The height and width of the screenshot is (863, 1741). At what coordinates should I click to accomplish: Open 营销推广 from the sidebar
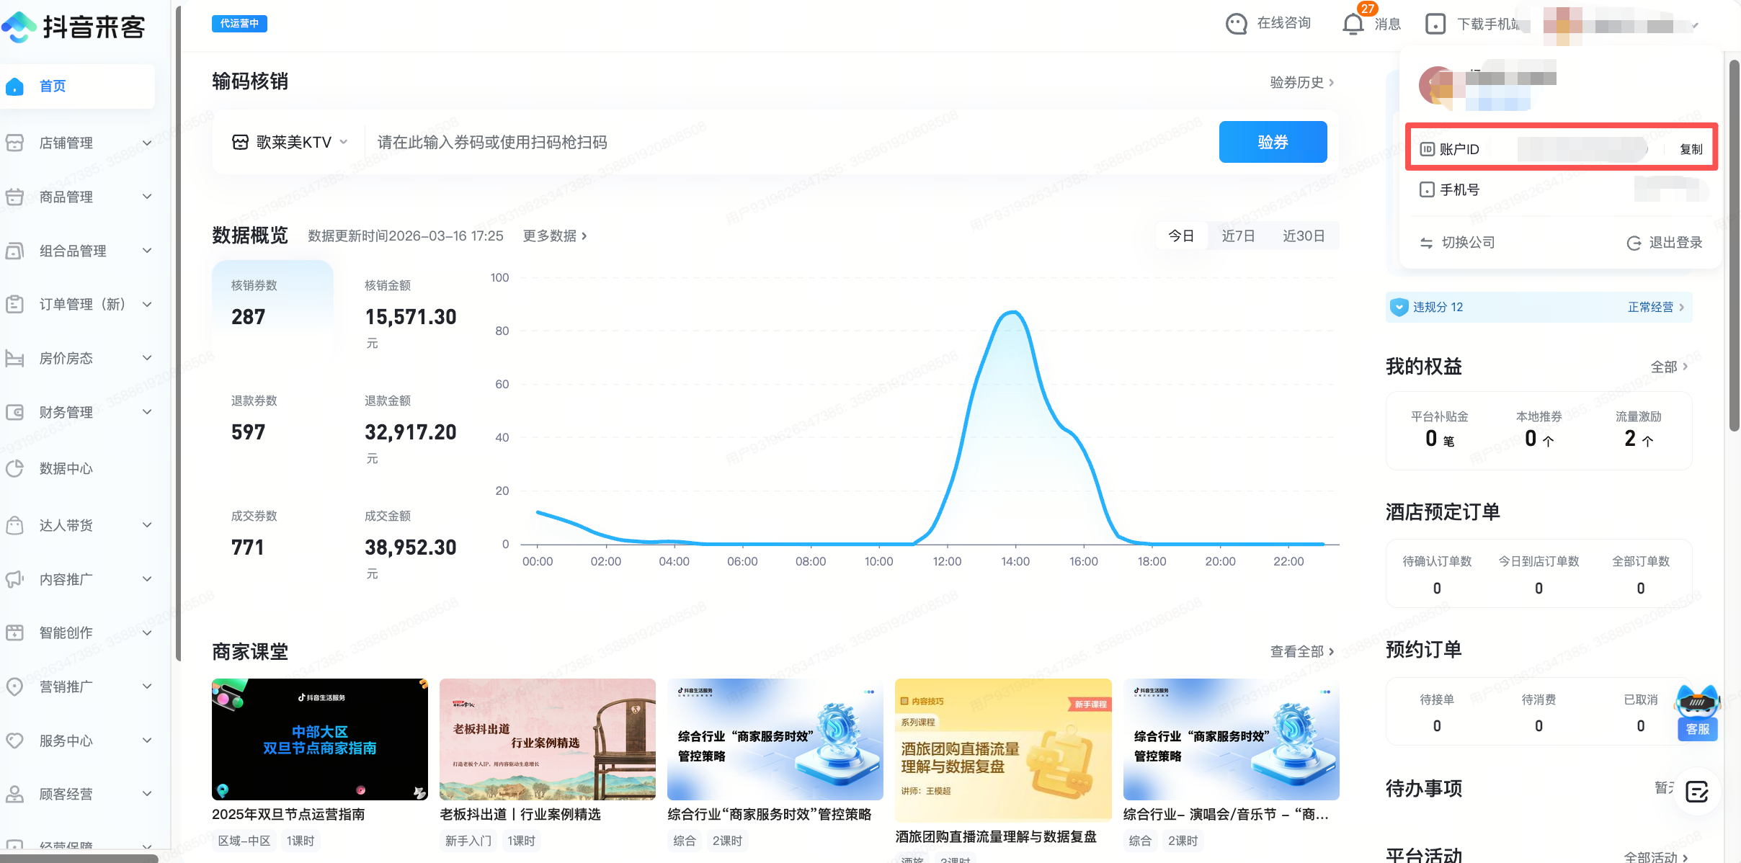pyautogui.click(x=15, y=687)
